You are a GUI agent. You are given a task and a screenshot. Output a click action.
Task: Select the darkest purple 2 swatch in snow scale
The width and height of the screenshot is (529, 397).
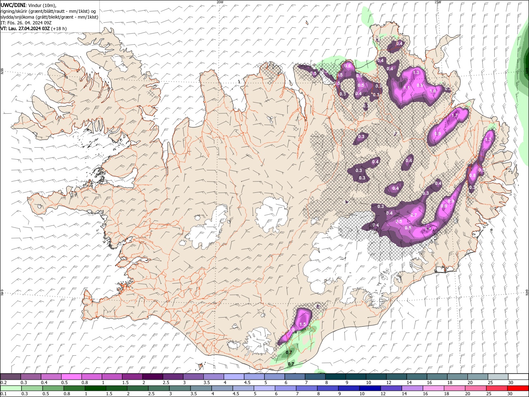(153, 377)
